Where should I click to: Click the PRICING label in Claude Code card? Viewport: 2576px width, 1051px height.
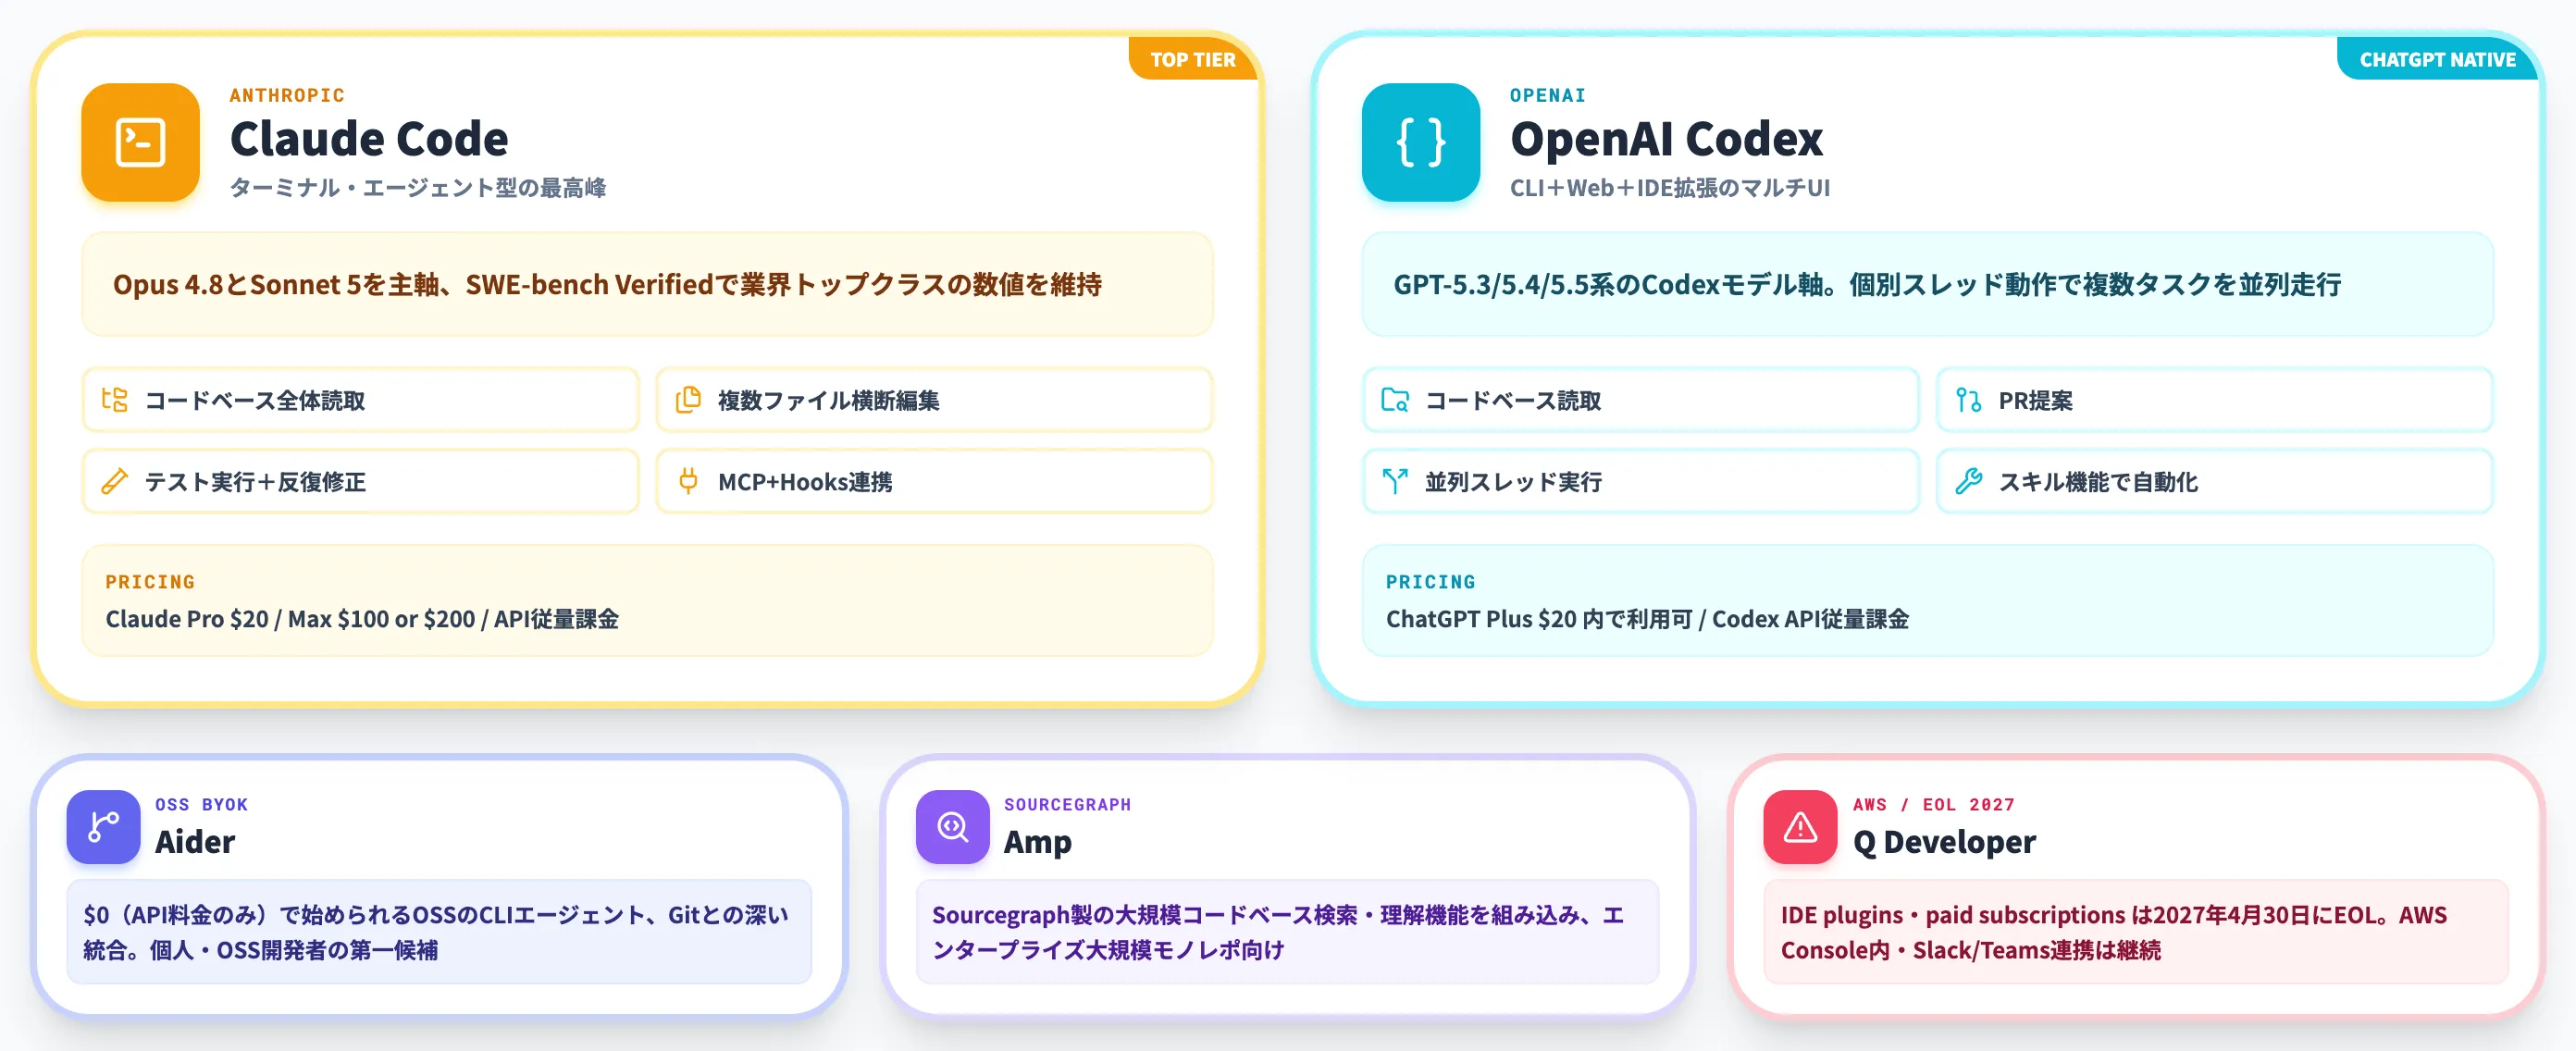tap(150, 582)
